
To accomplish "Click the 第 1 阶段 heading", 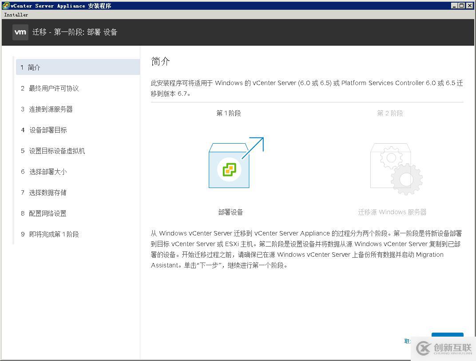I will (229, 113).
